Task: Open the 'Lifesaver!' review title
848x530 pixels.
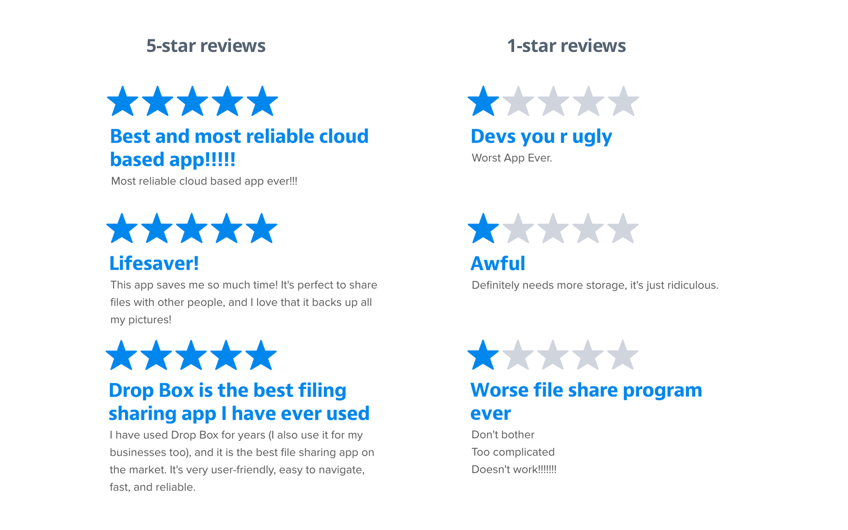Action: point(154,263)
